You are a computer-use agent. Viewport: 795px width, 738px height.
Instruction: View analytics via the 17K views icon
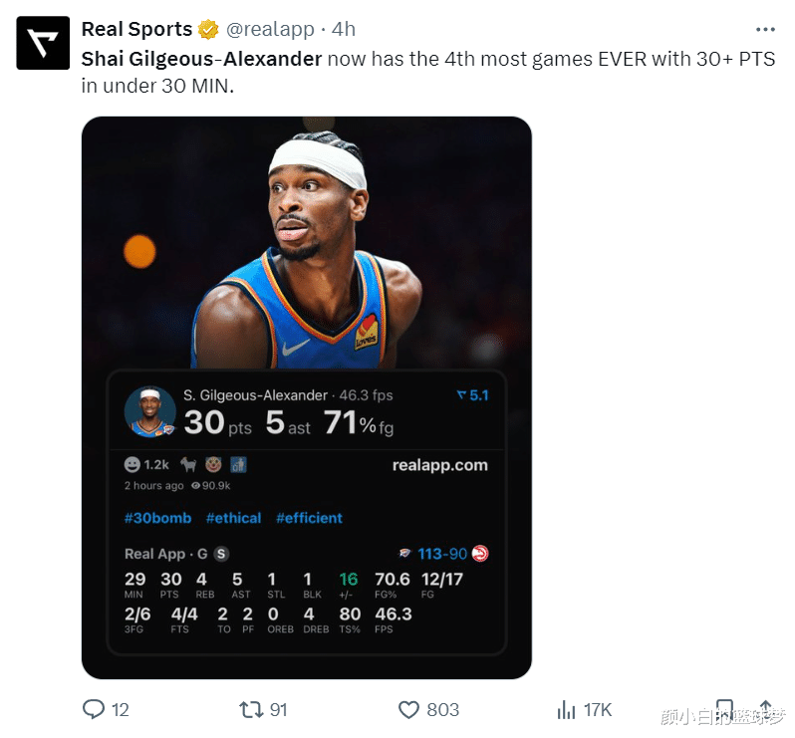pyautogui.click(x=566, y=709)
